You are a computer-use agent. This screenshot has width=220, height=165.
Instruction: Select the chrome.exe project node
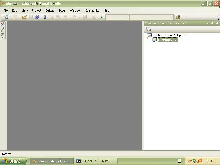[x=167, y=40]
